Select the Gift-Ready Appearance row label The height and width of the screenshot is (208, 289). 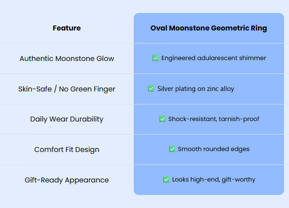click(x=67, y=180)
